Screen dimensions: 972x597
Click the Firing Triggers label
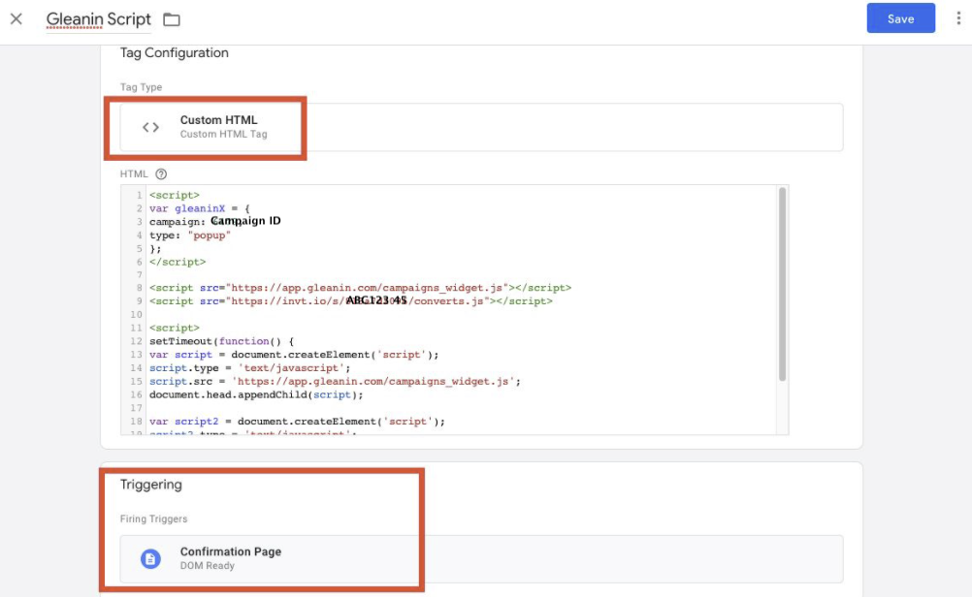(153, 518)
